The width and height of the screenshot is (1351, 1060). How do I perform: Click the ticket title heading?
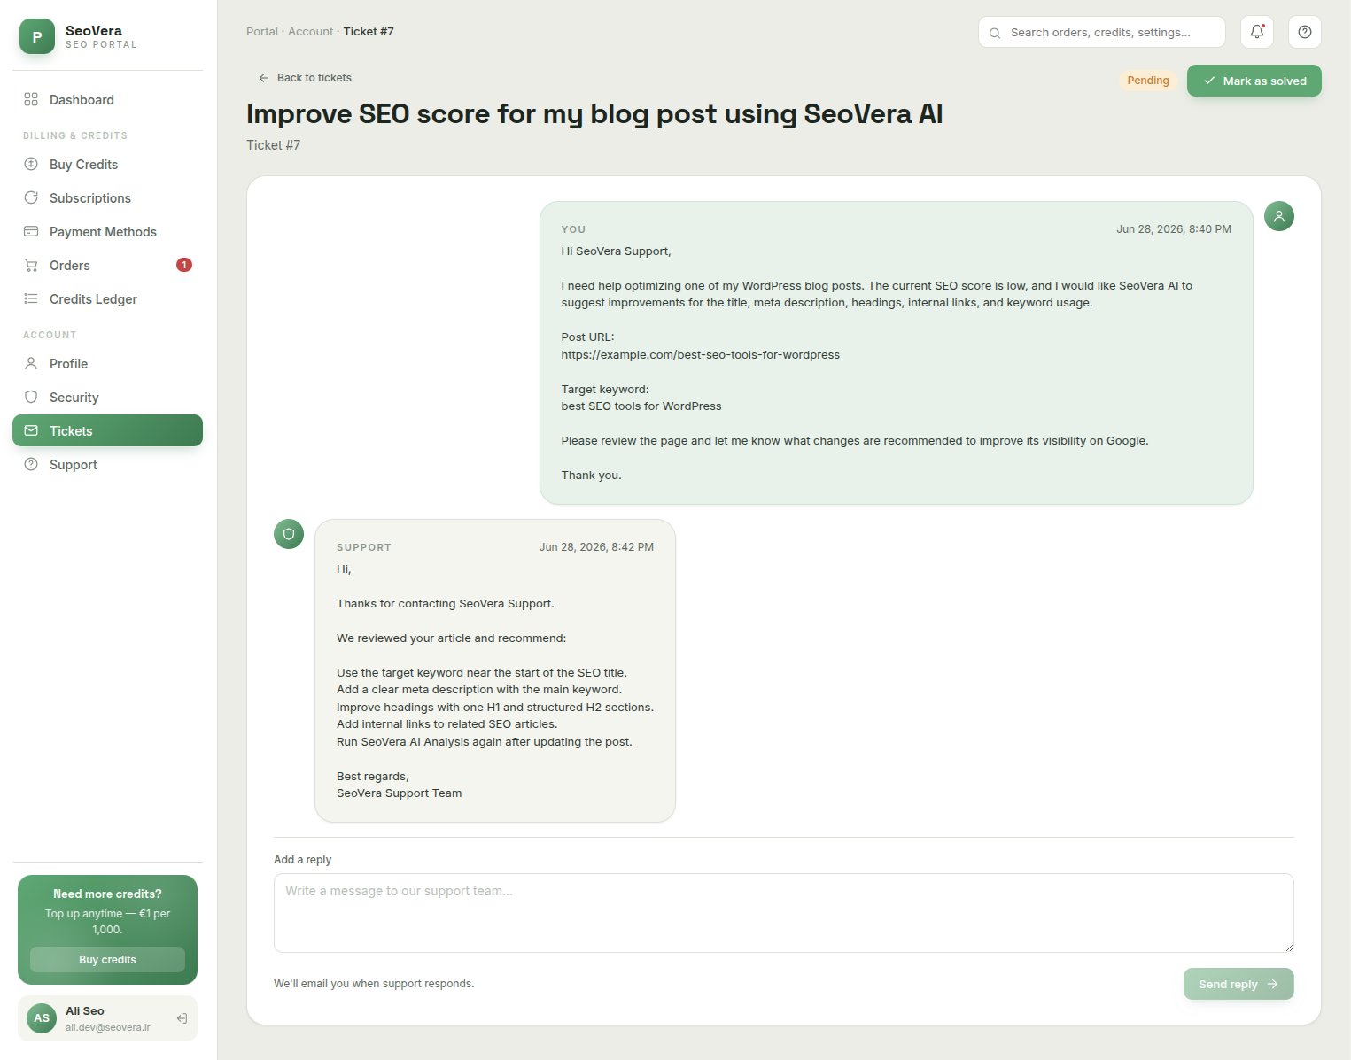(594, 114)
